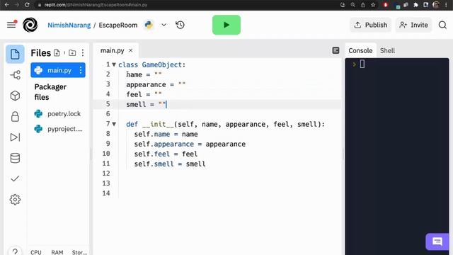Open the NimishNarang profile link

point(69,25)
